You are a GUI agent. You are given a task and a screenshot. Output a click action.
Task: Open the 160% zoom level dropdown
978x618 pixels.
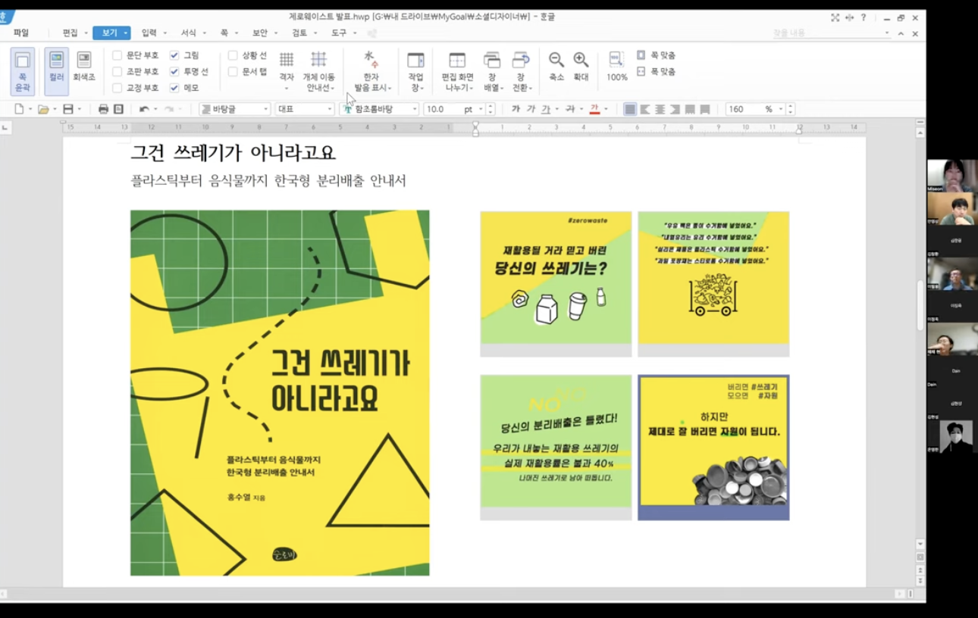click(x=780, y=109)
